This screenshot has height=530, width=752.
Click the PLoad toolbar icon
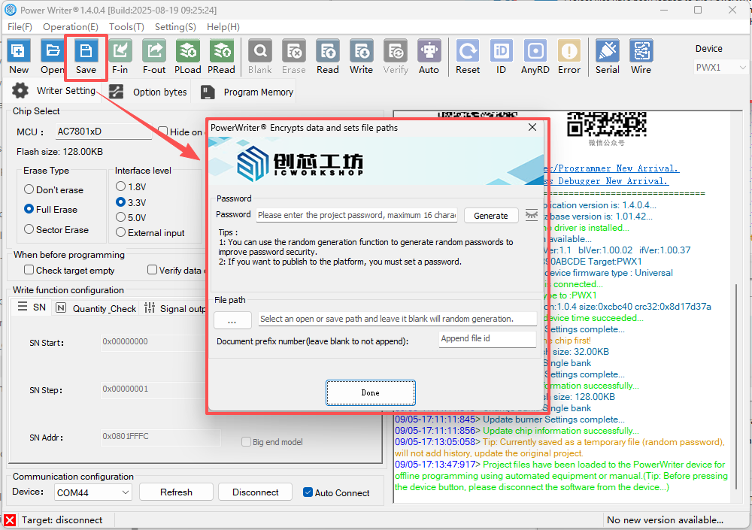[x=187, y=50]
